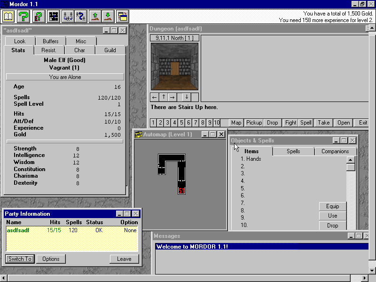Click the main vertical scrollbar up arrow
Image resolution: width=376 pixels, height=282 pixels.
click(372, 28)
